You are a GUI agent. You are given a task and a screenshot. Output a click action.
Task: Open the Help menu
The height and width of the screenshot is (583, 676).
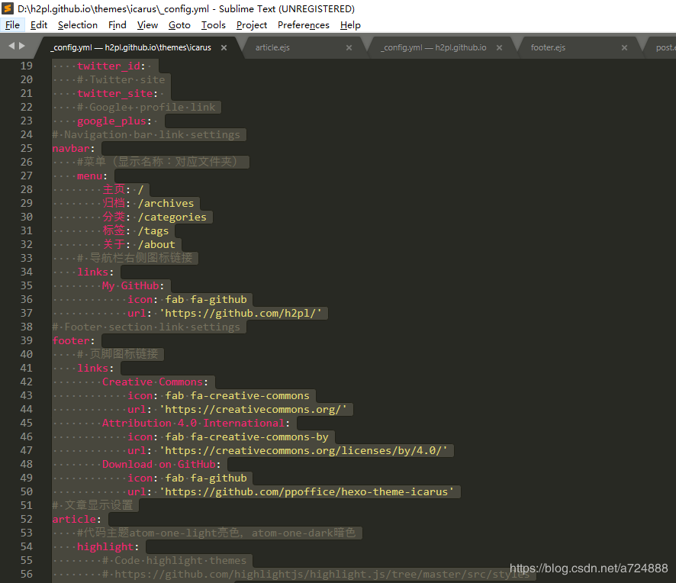(350, 25)
